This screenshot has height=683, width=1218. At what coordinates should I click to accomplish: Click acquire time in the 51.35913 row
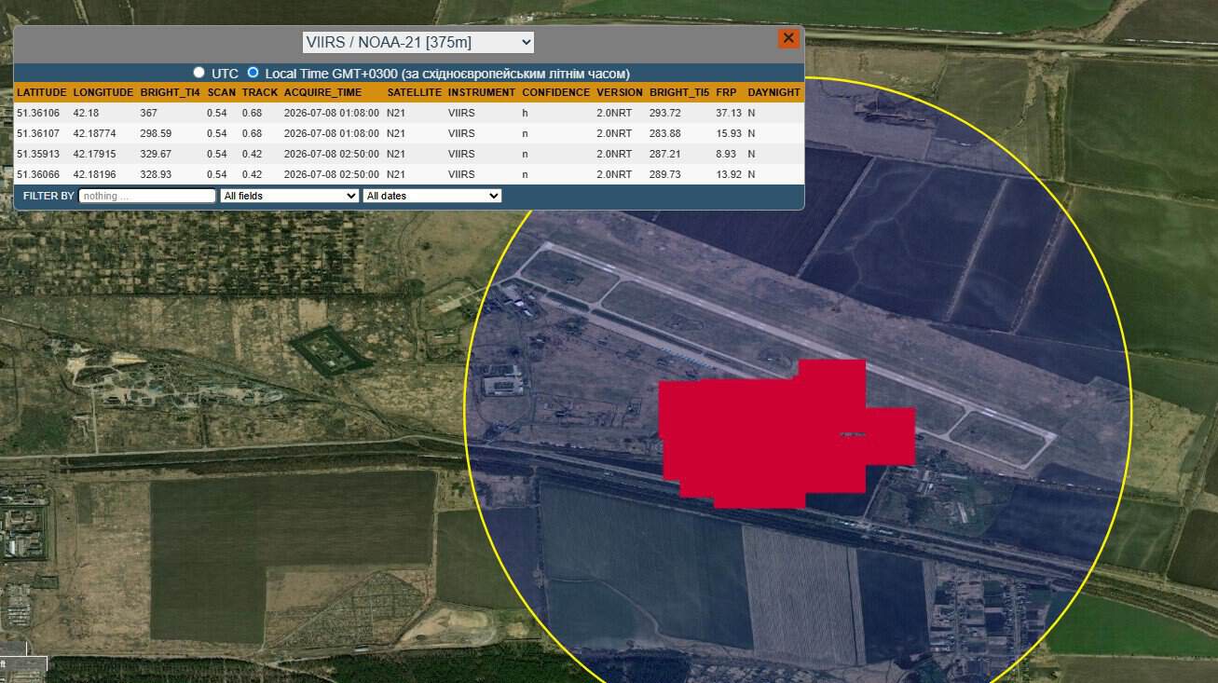[x=332, y=154]
